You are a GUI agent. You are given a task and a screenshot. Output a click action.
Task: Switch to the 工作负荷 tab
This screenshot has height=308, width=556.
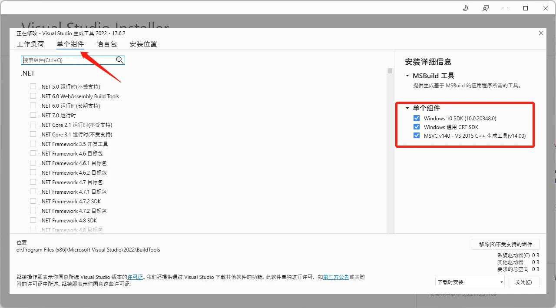pyautogui.click(x=30, y=44)
